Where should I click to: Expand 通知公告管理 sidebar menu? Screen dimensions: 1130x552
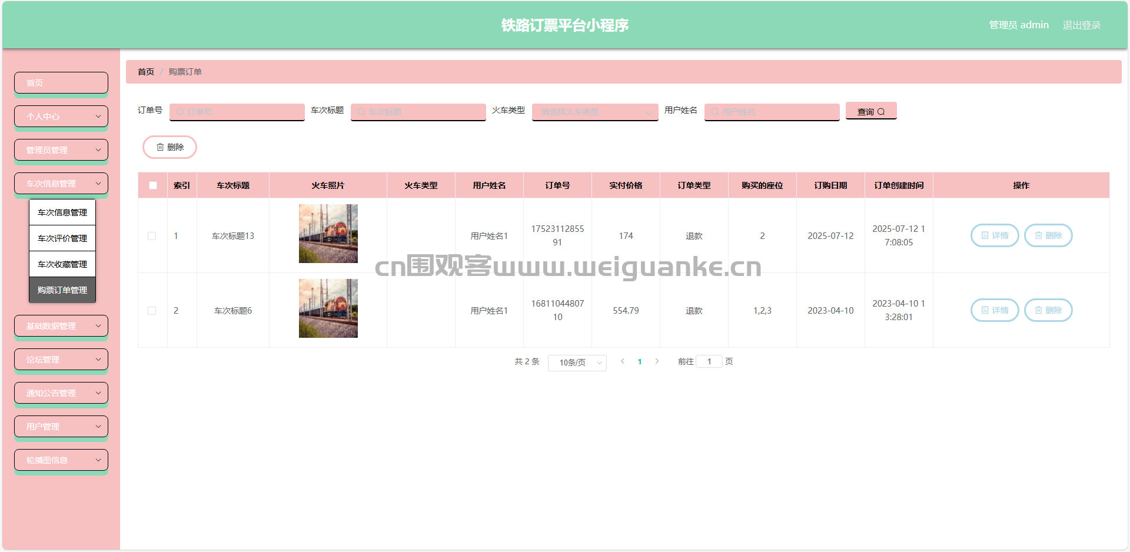(61, 393)
